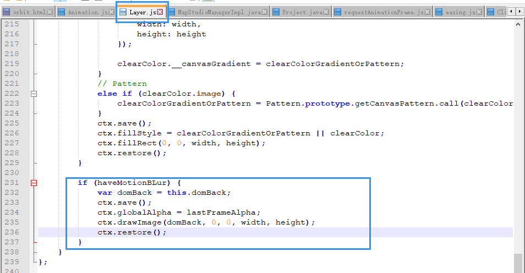Close the requestAnimationFrame.js tab
The width and height of the screenshot is (525, 273).
click(427, 12)
